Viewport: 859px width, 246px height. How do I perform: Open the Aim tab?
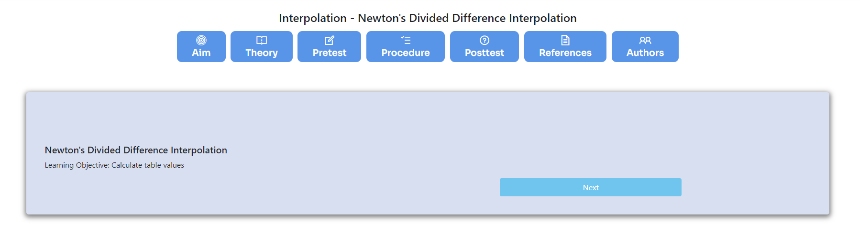pyautogui.click(x=201, y=53)
